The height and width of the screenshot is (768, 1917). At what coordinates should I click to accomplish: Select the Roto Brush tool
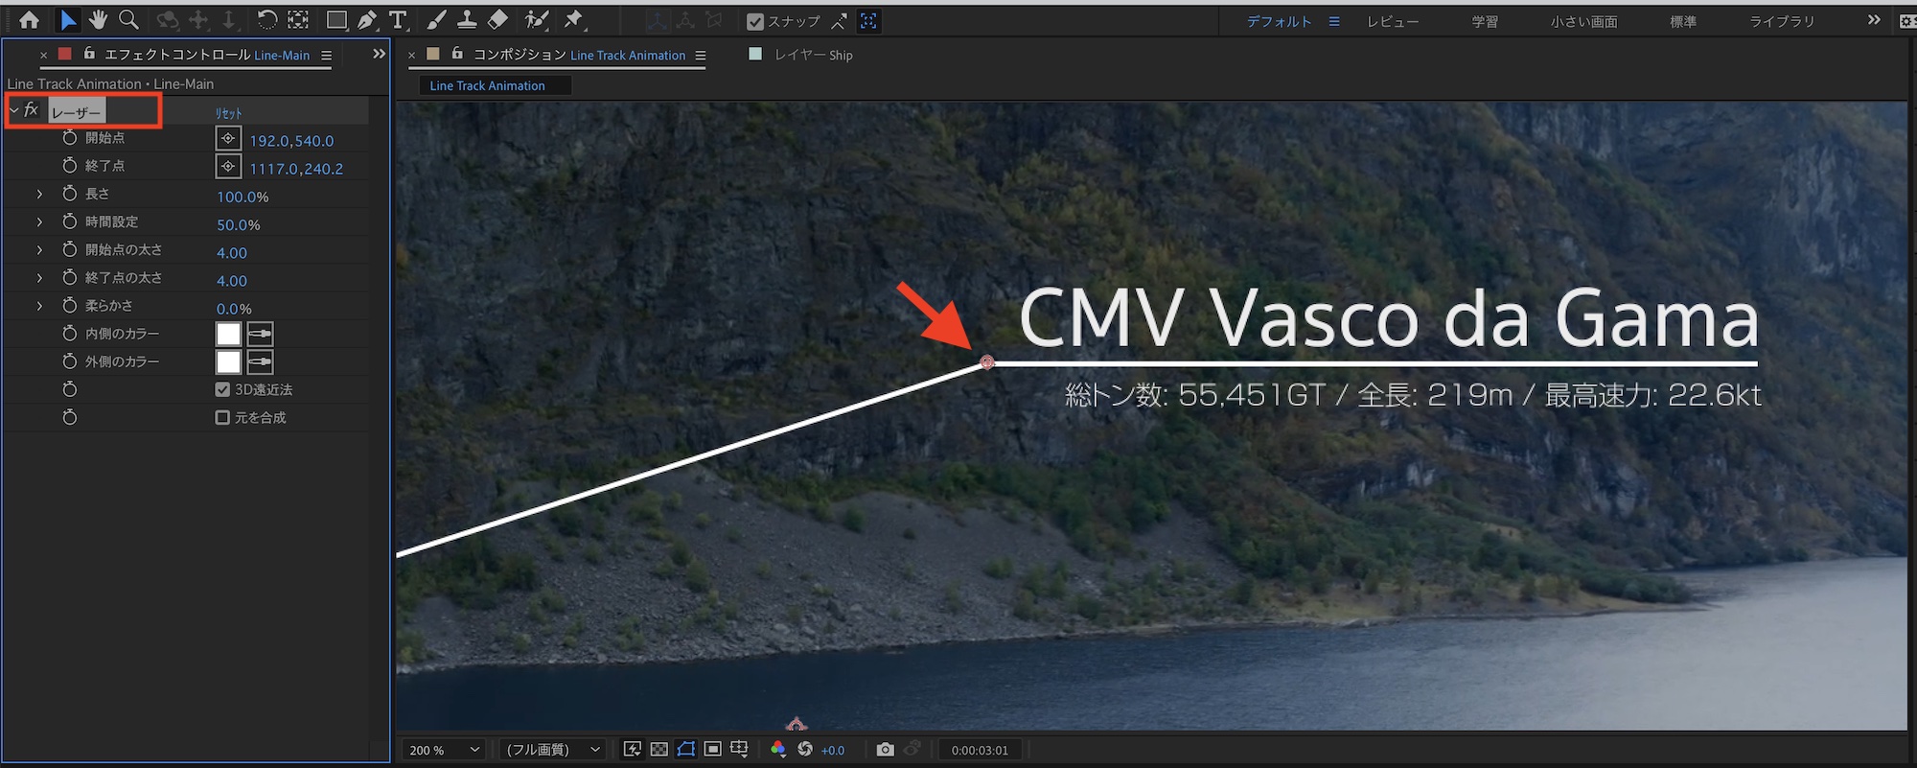click(x=537, y=20)
